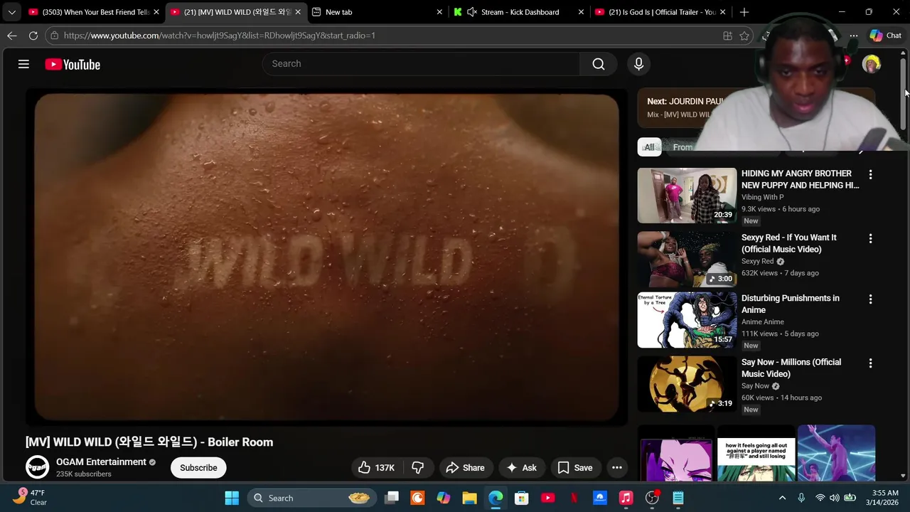
Task: Share the WILD WILD video
Action: pos(465,467)
